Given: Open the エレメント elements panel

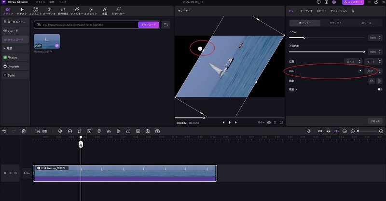Looking at the screenshot, I should (36, 11).
